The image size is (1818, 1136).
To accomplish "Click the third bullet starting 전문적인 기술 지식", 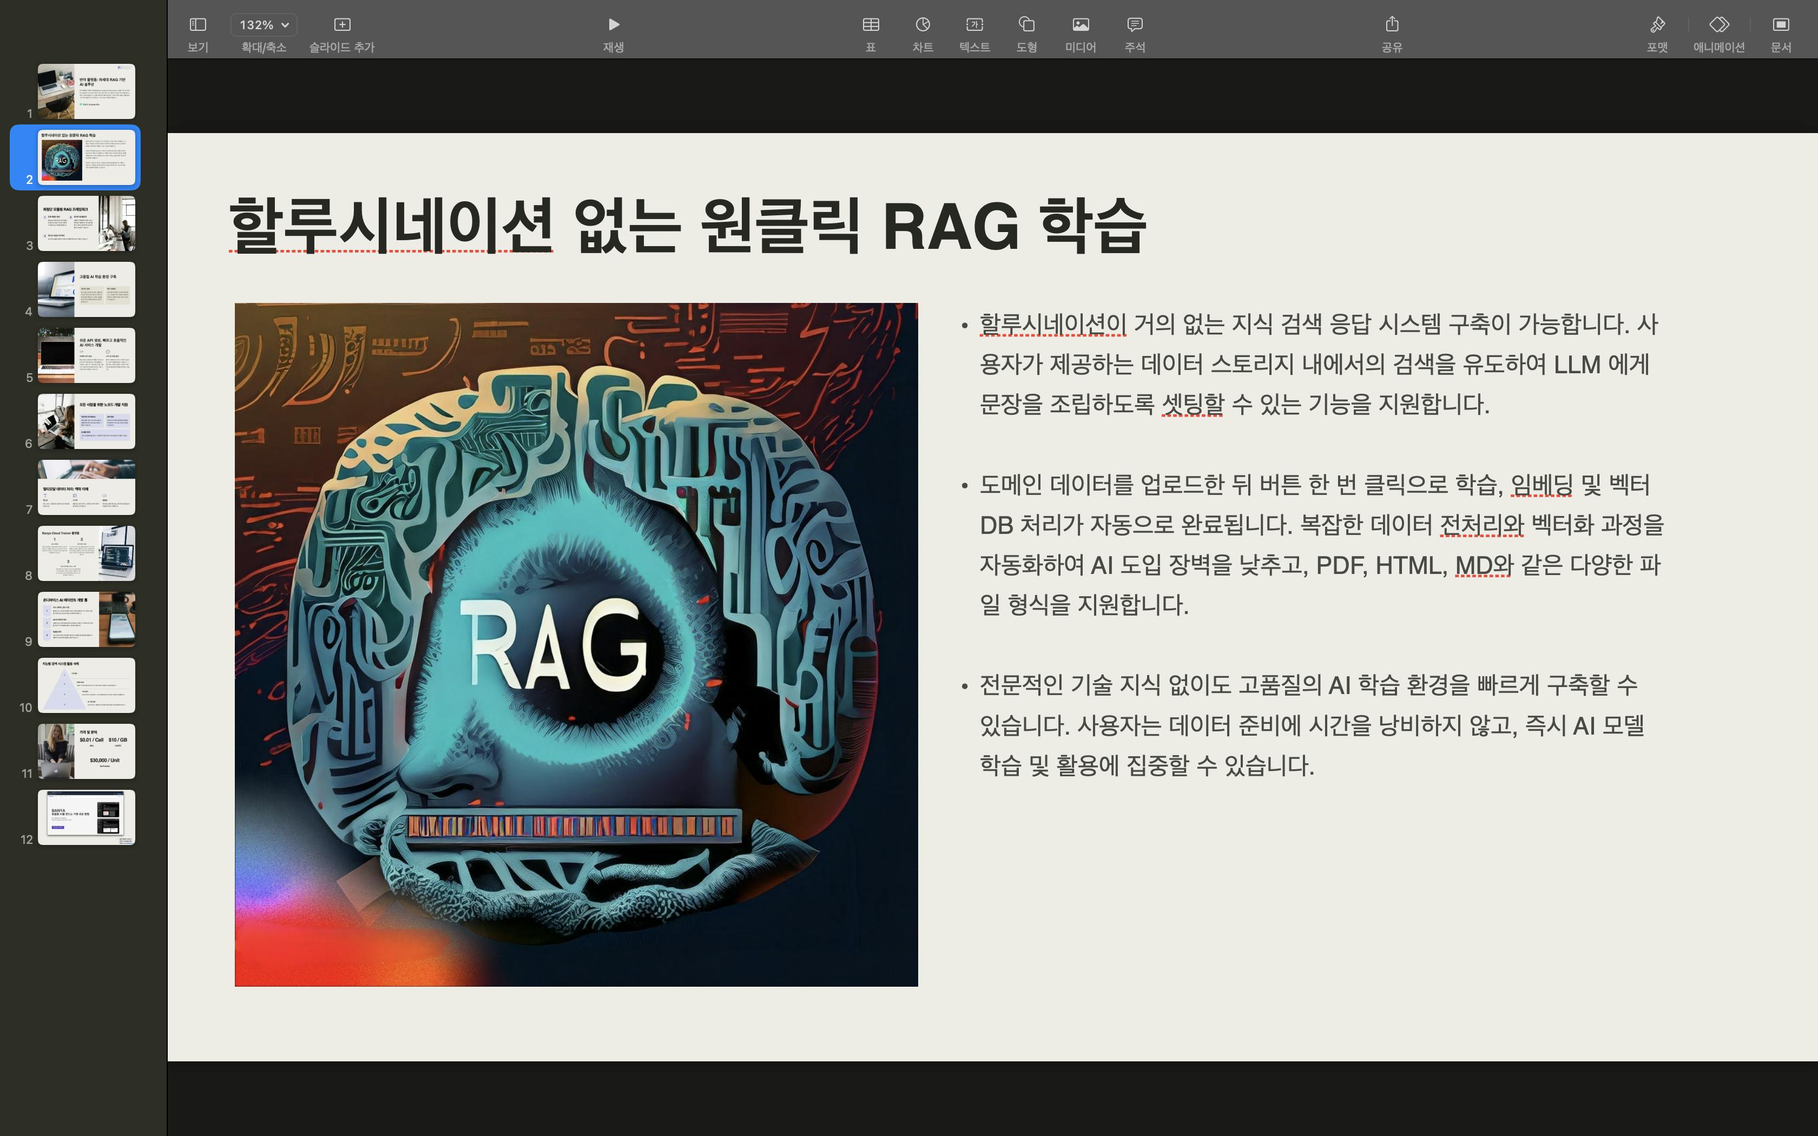I will tap(1311, 725).
